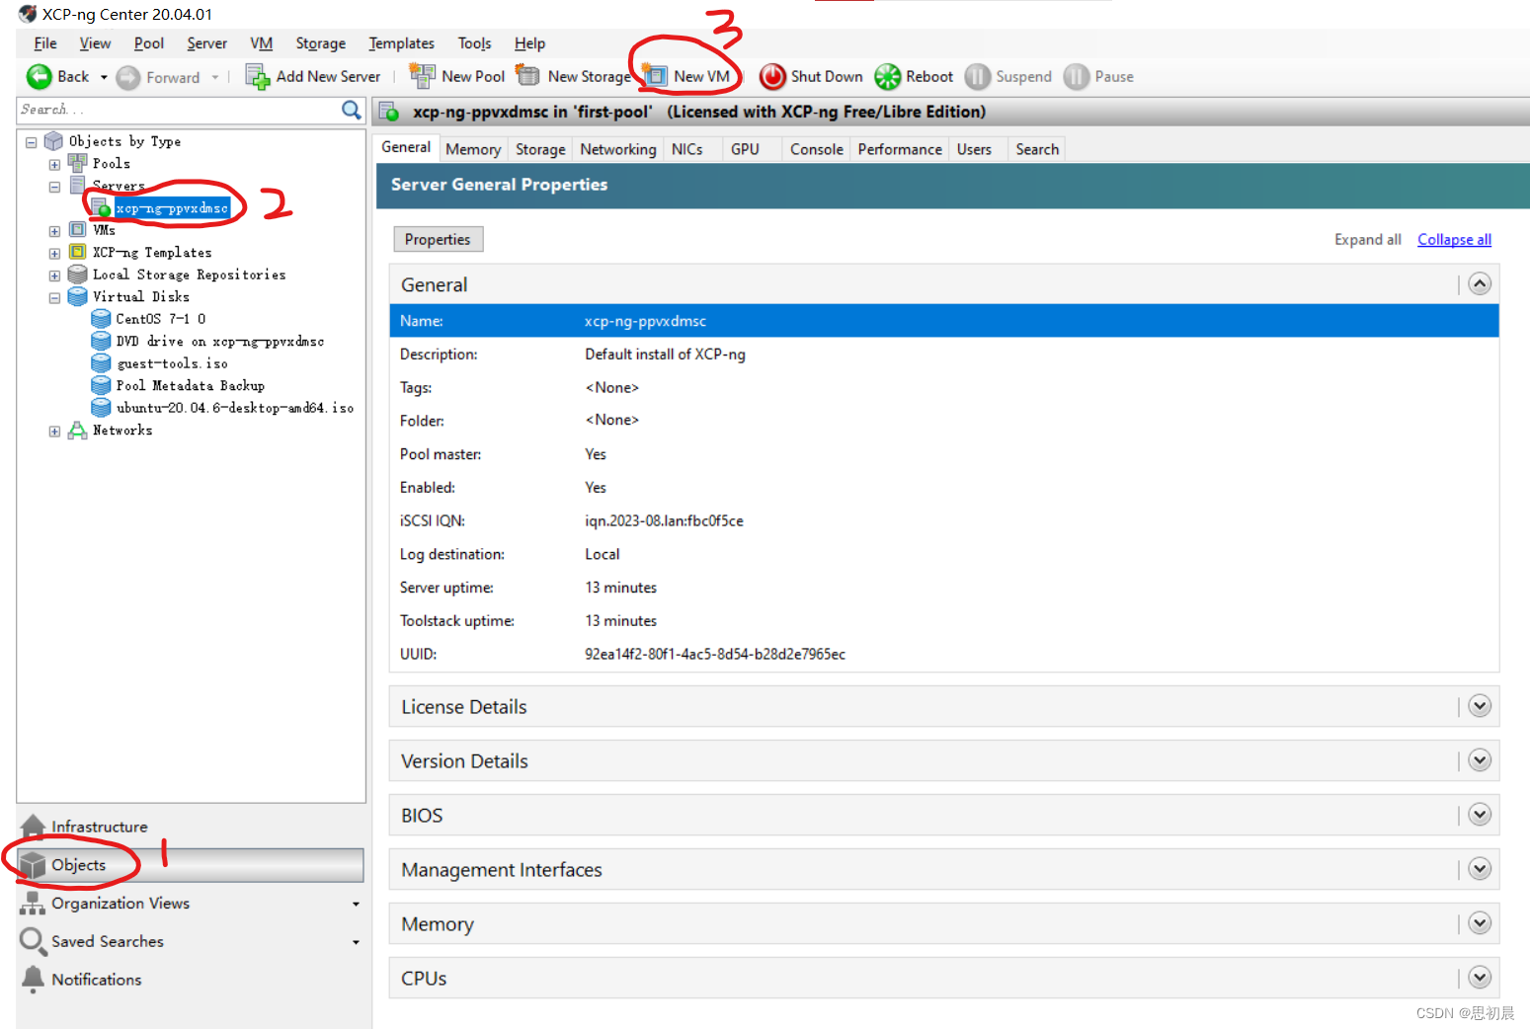Open the Organization Views dropdown arrow

(x=356, y=905)
